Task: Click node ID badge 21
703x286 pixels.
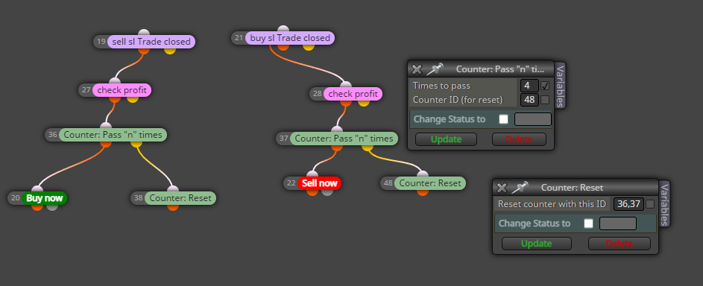Action: [x=239, y=38]
